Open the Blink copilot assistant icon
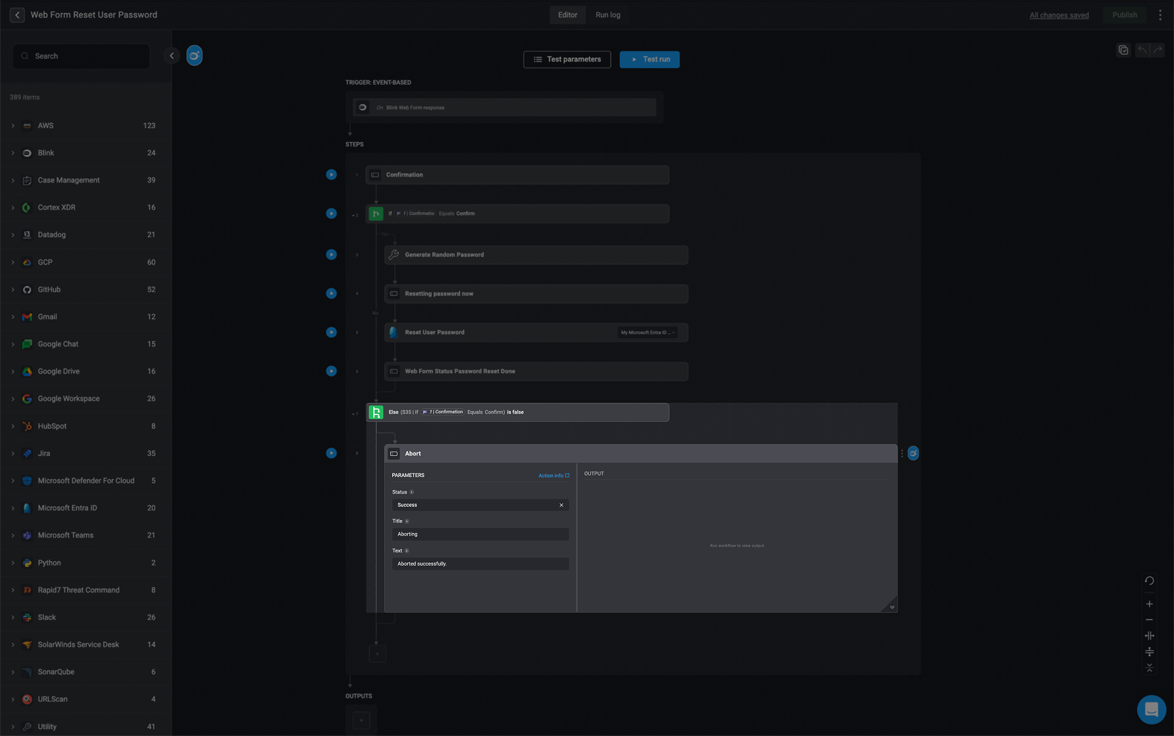The width and height of the screenshot is (1174, 736). tap(194, 56)
